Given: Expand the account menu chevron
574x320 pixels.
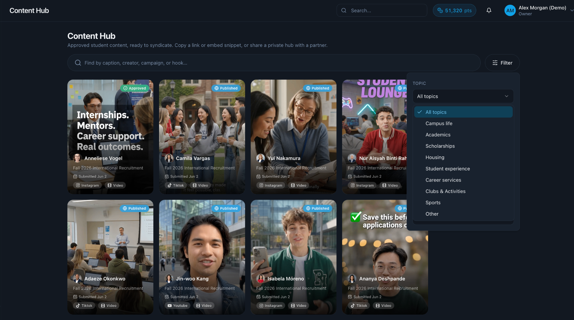Looking at the screenshot, I should click(572, 10).
